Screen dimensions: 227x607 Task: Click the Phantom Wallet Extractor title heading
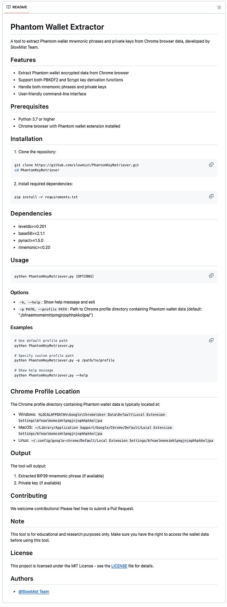(57, 27)
